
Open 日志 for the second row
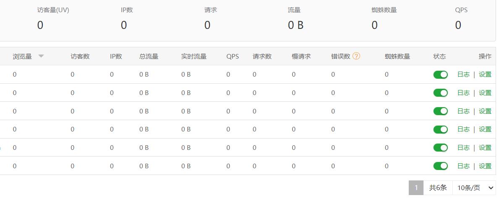tap(463, 93)
